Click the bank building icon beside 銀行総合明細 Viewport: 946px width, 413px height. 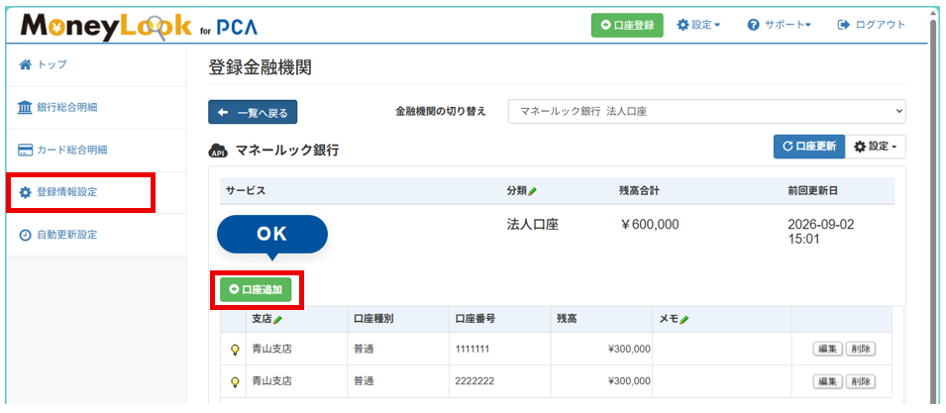pyautogui.click(x=26, y=108)
